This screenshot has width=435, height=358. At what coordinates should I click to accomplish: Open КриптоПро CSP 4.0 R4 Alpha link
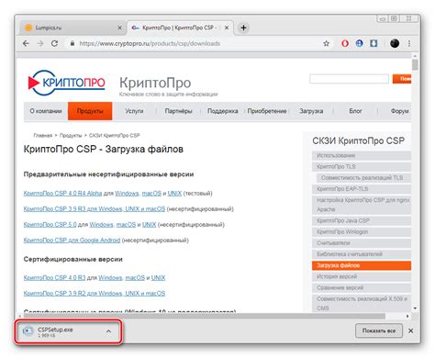coord(62,194)
